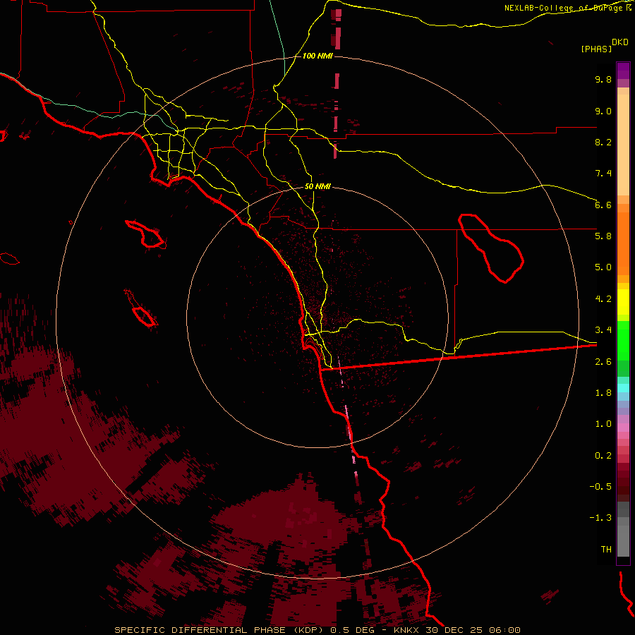Click the 9.8 value on color scale

tap(603, 79)
